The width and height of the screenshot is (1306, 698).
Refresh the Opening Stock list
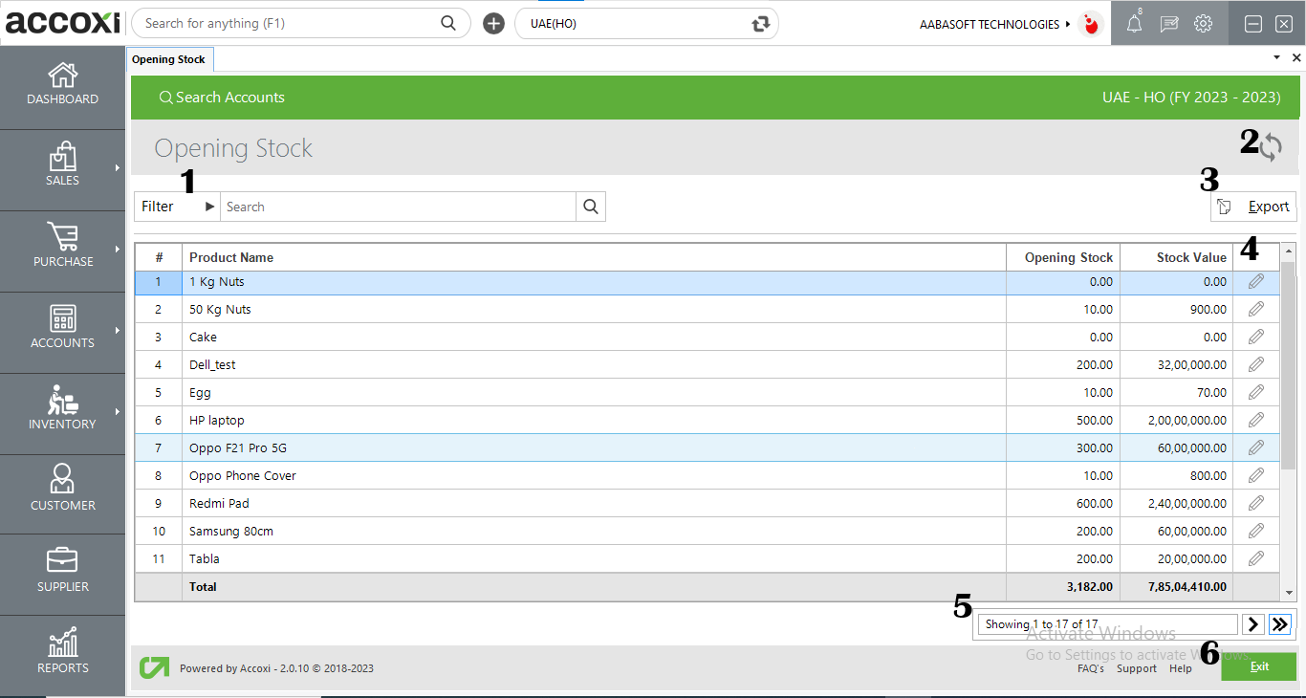pyautogui.click(x=1272, y=148)
